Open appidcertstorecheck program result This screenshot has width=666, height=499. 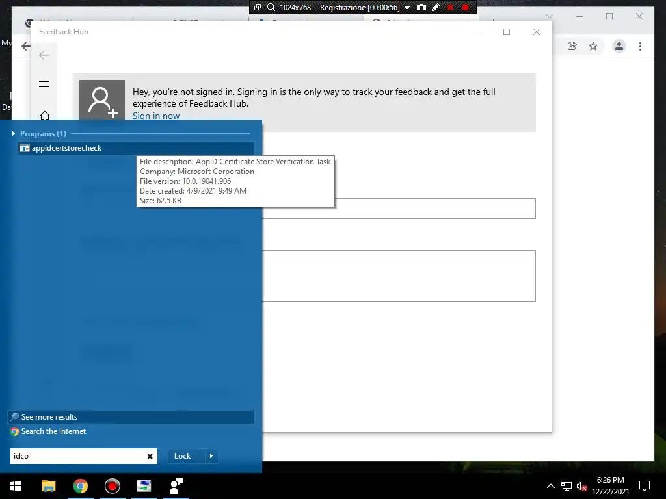click(137, 148)
